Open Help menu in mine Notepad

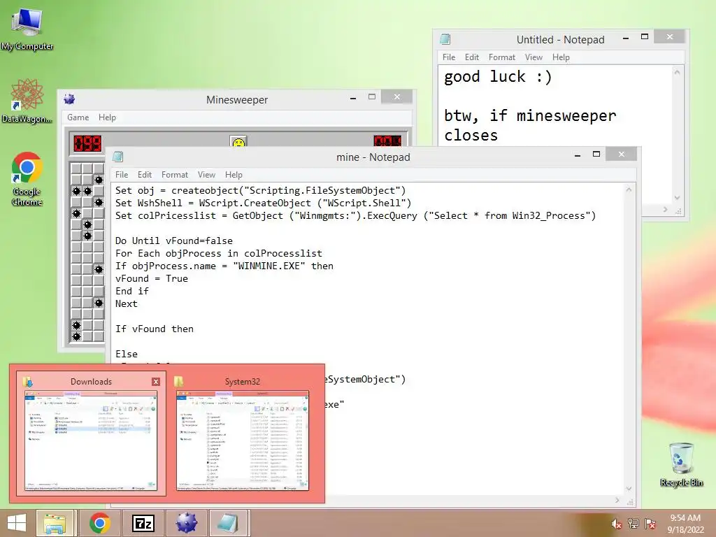[x=234, y=175]
